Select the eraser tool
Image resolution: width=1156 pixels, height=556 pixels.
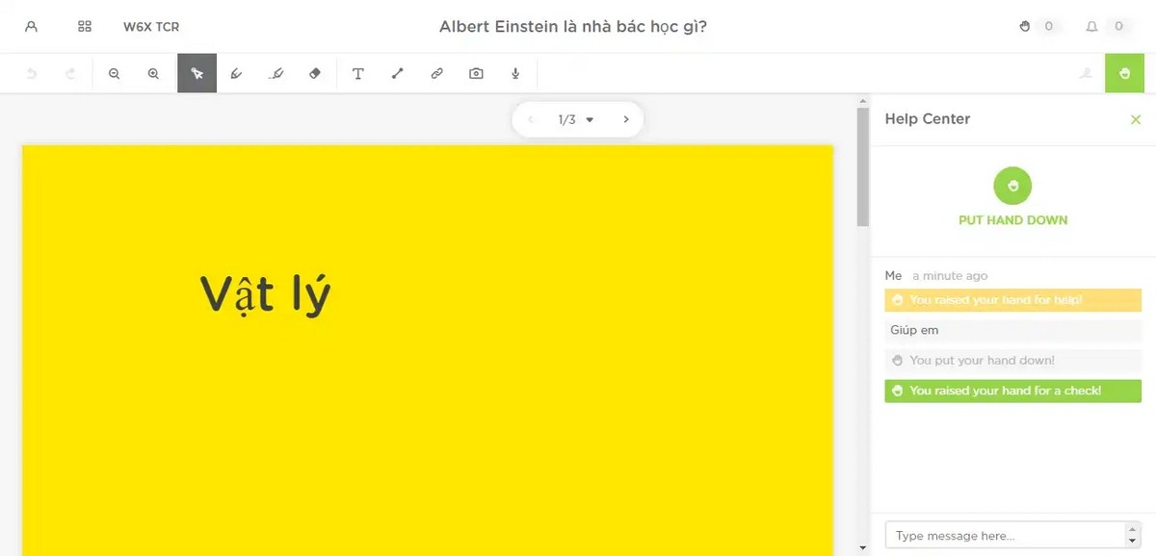pyautogui.click(x=315, y=73)
